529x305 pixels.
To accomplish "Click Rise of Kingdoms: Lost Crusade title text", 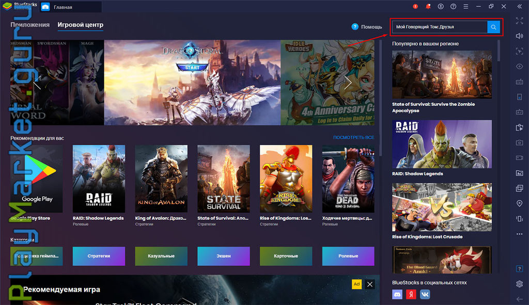I will click(427, 236).
